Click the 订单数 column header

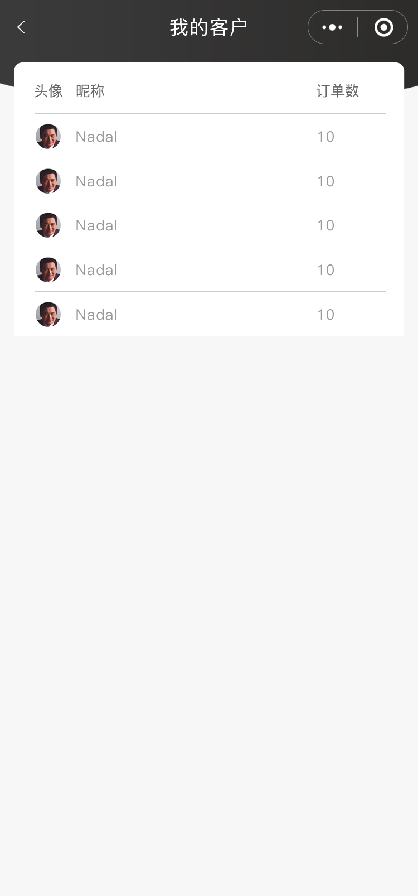point(338,91)
